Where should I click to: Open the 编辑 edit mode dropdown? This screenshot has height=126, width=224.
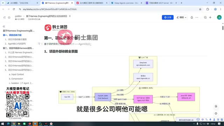tap(181, 17)
